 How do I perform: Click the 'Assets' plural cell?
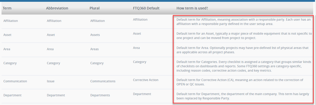(95, 35)
